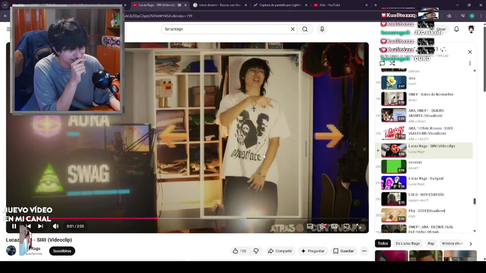The width and height of the screenshot is (486, 273).
Task: Play 'ONEY - Antes de Noviembre'
Action: pos(424,99)
